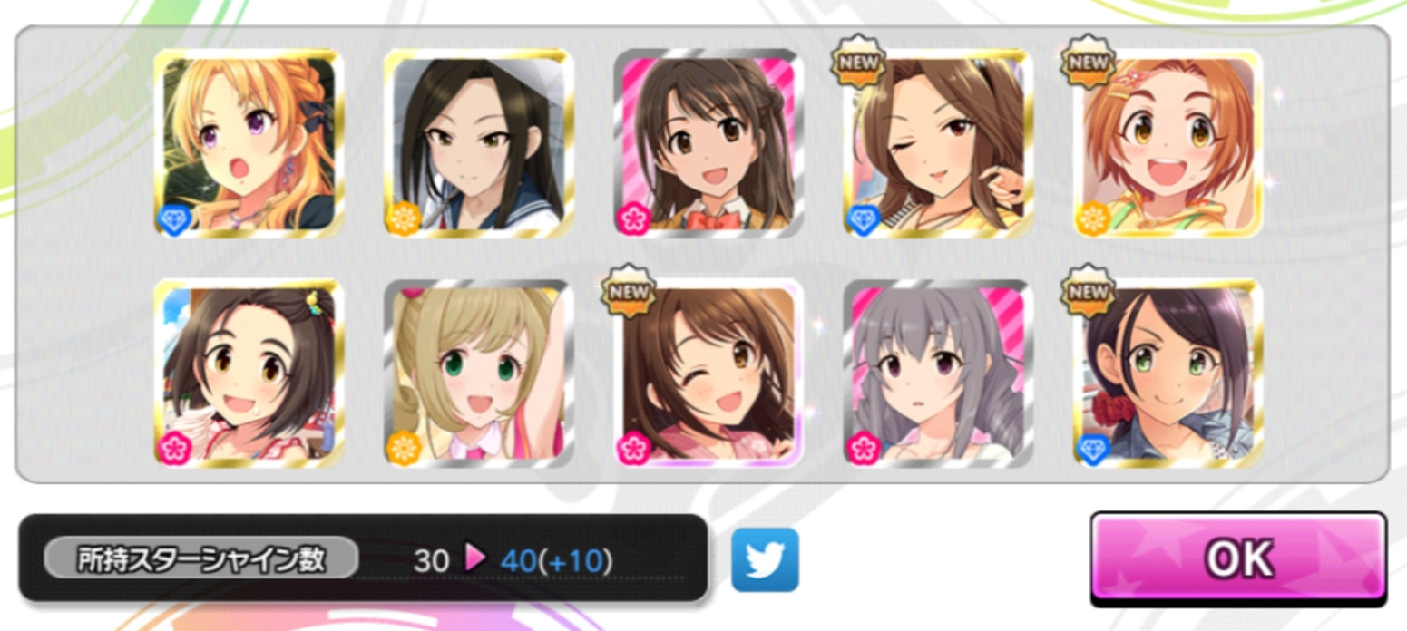Open the winking brown-haired pink NEW card
1407x631 pixels.
click(x=708, y=373)
